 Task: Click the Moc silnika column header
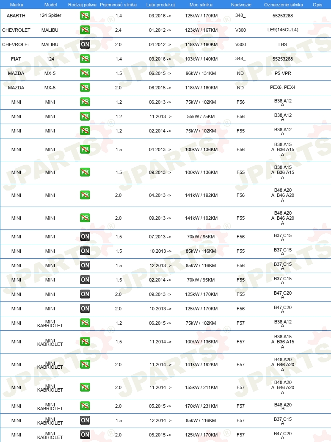pos(201,5)
